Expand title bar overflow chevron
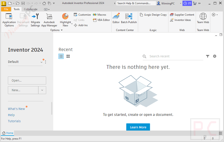The height and width of the screenshot is (142, 224). pyautogui.click(x=200, y=3)
